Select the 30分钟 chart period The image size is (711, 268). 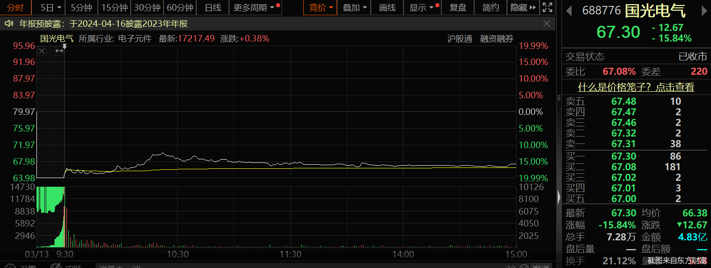coord(147,7)
